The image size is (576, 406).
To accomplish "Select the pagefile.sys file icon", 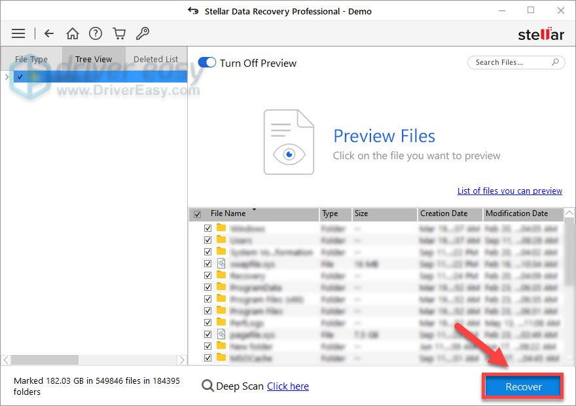I will click(x=221, y=333).
